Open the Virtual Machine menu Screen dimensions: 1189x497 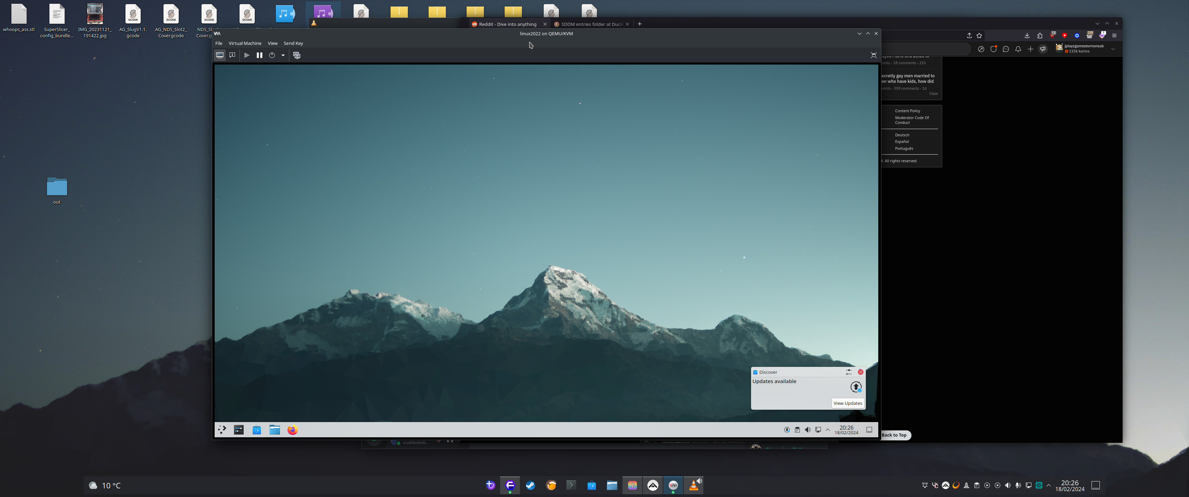pos(245,43)
